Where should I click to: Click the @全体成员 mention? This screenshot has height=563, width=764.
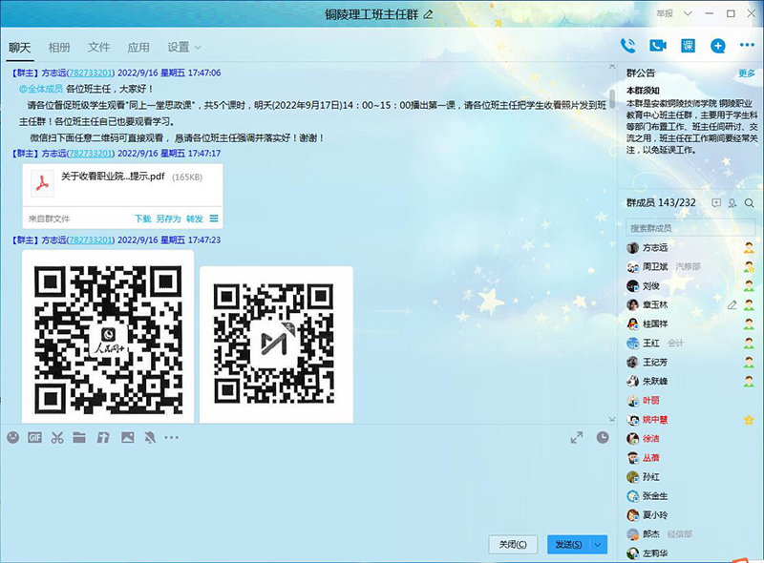point(41,89)
